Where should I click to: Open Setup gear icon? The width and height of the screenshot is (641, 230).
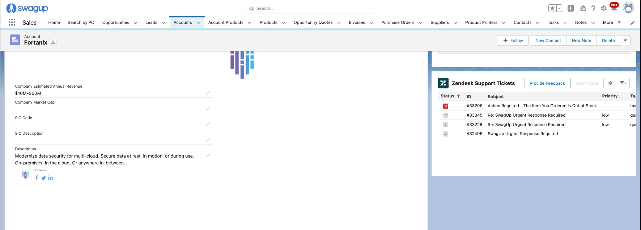tap(604, 8)
